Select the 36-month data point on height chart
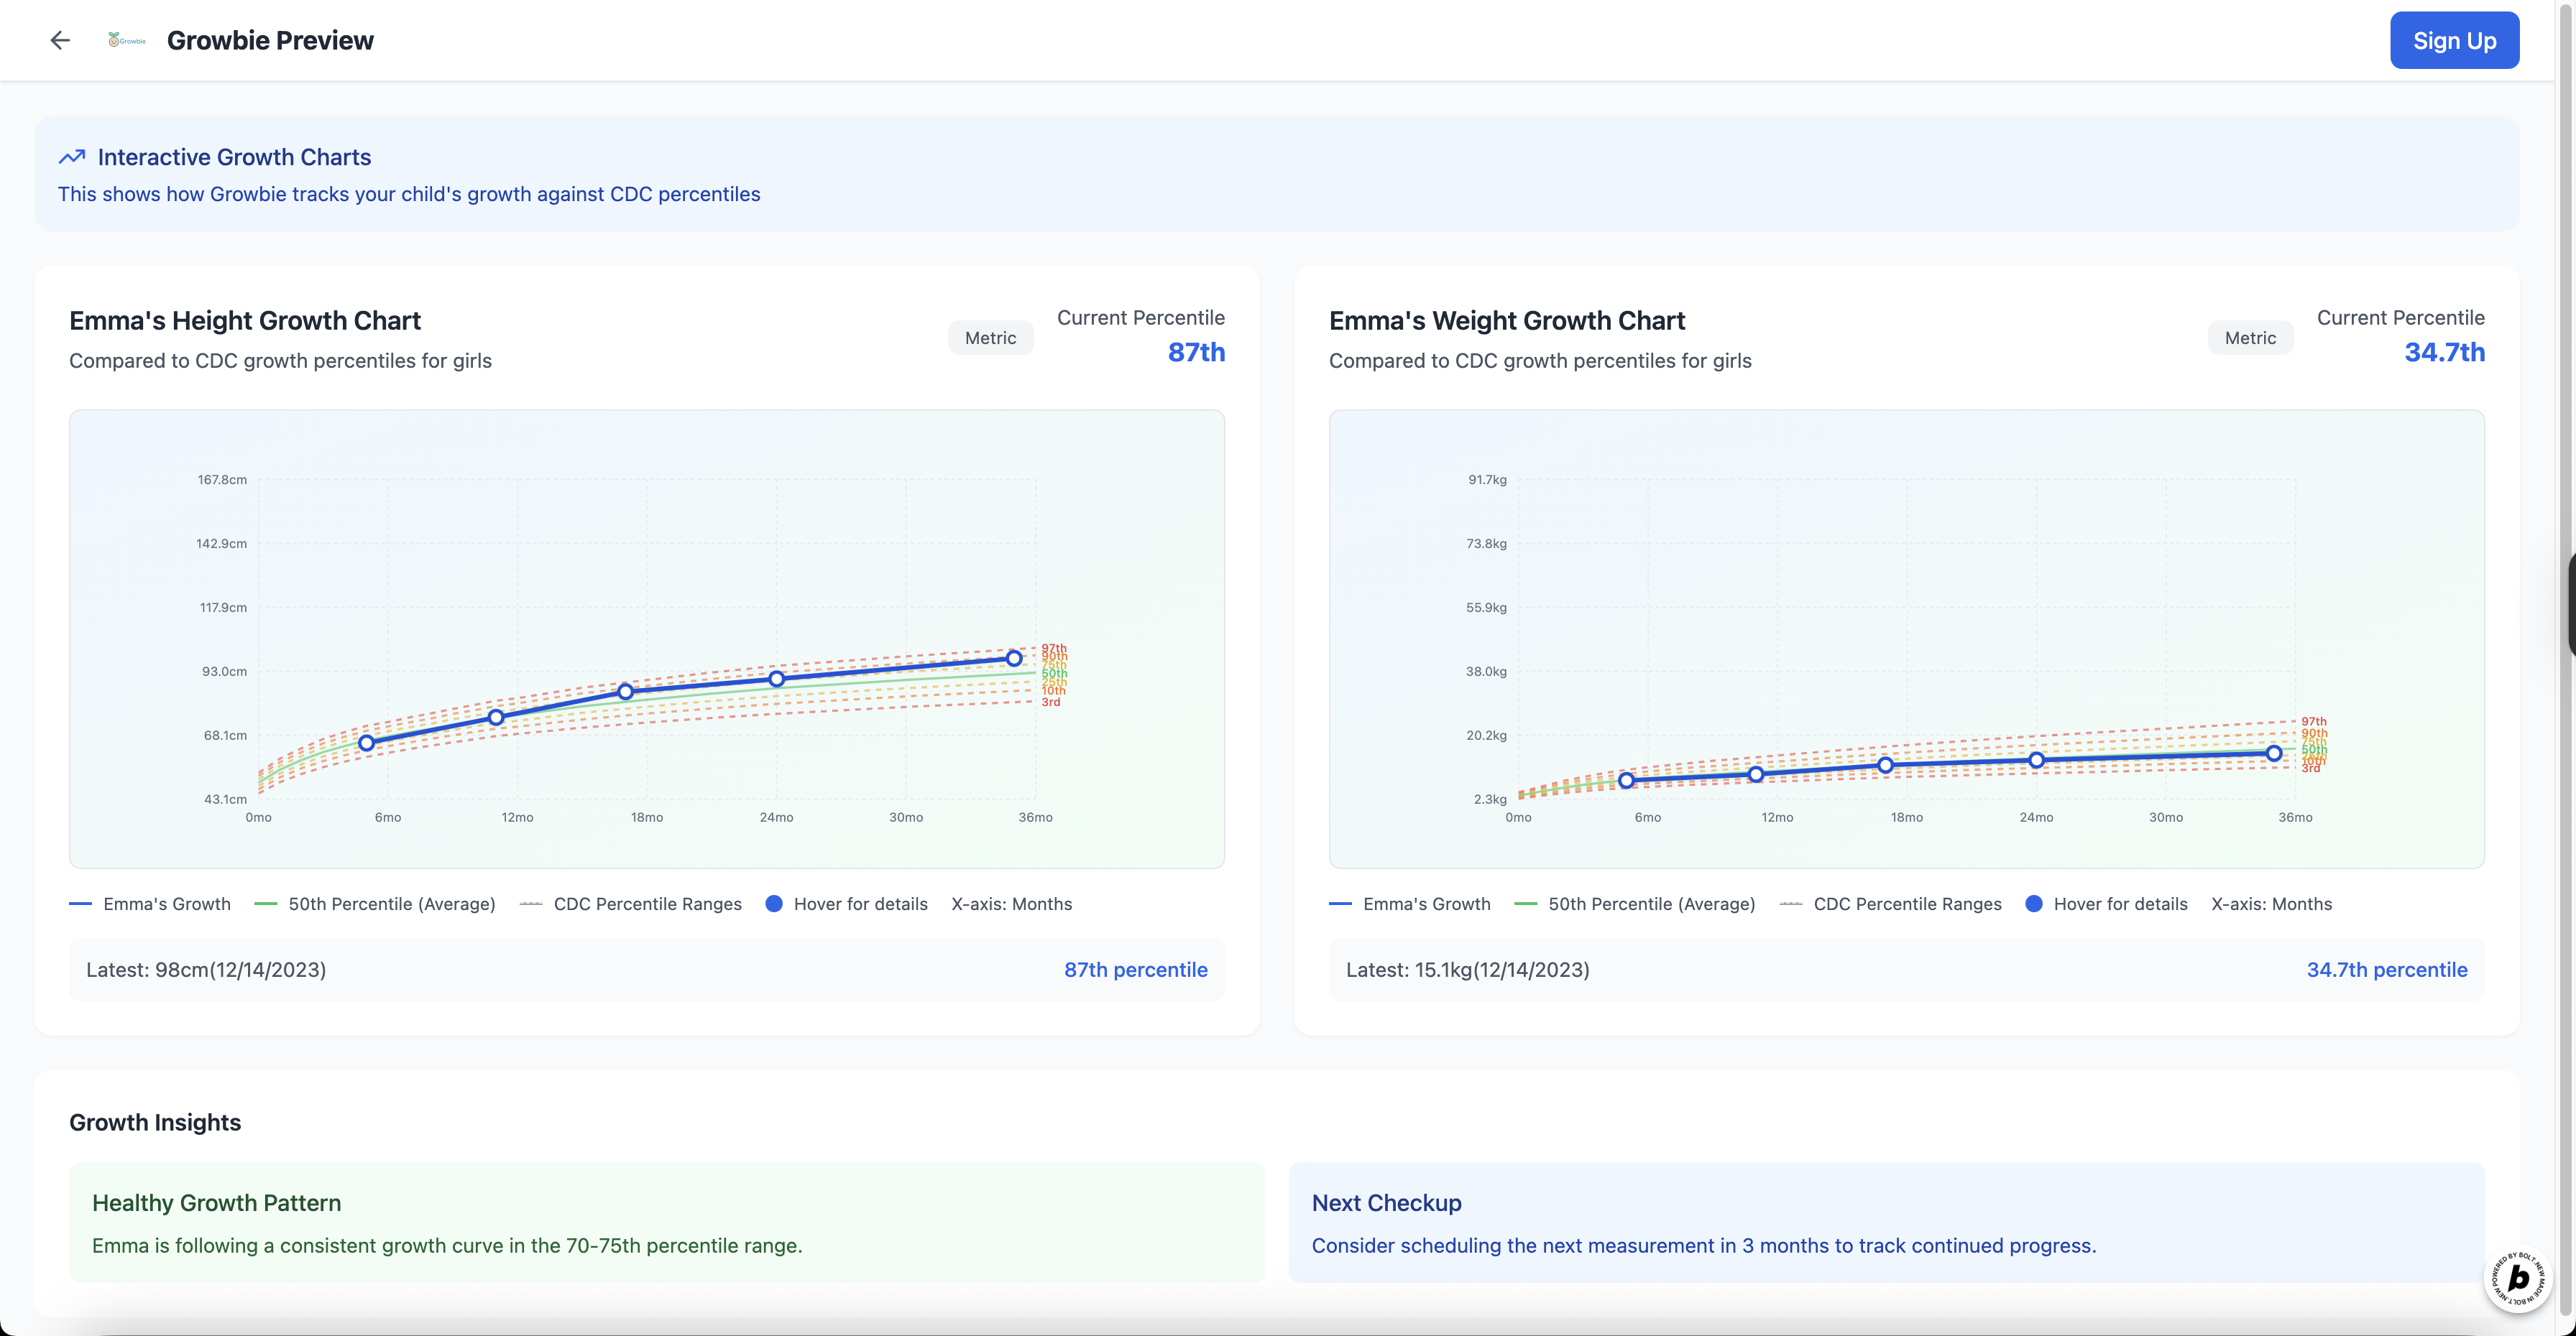Screen dimensions: 2576x1336 1014,659
